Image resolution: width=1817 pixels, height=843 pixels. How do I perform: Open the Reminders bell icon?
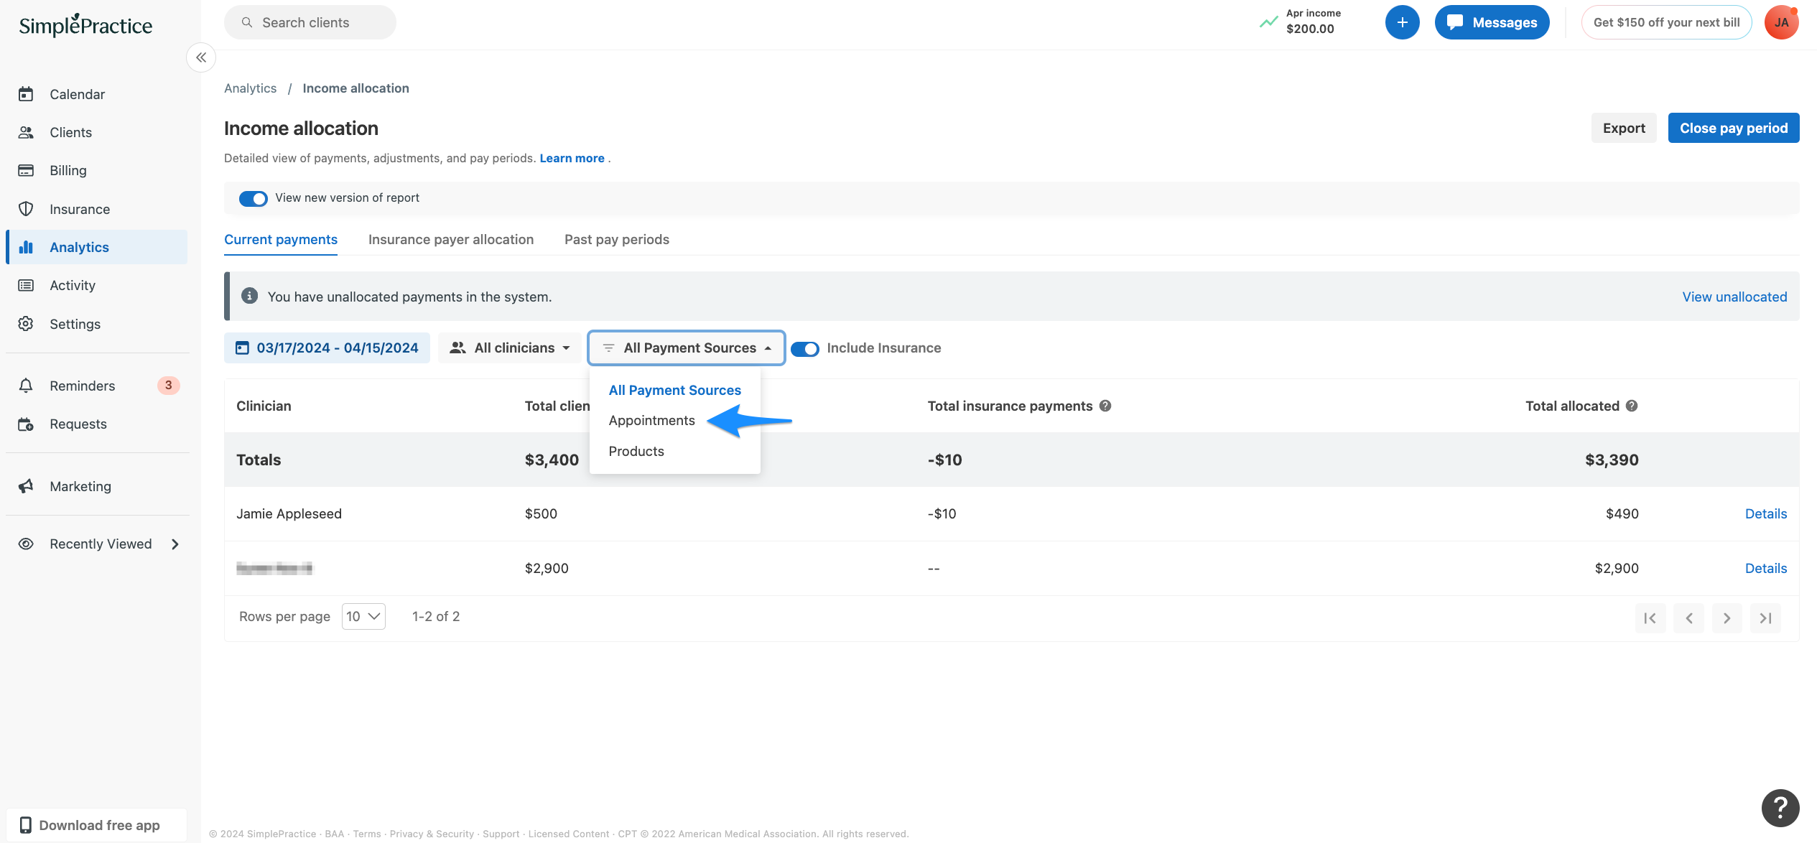pos(26,386)
